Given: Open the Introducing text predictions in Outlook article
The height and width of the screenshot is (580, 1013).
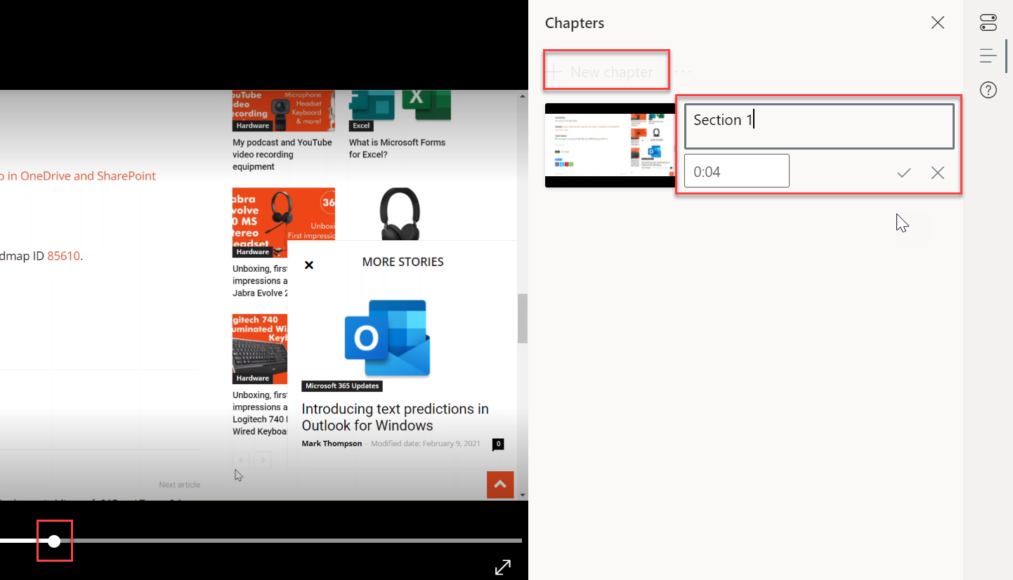Looking at the screenshot, I should coord(396,417).
